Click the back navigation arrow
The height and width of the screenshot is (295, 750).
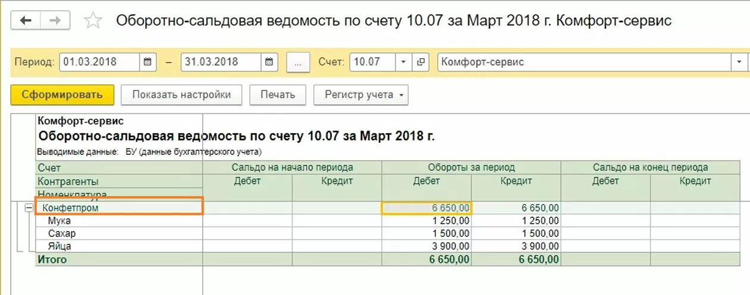coord(25,21)
